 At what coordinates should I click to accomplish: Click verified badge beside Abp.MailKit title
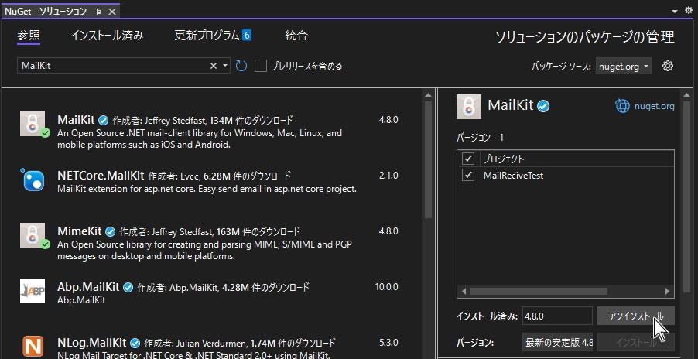[x=128, y=288]
